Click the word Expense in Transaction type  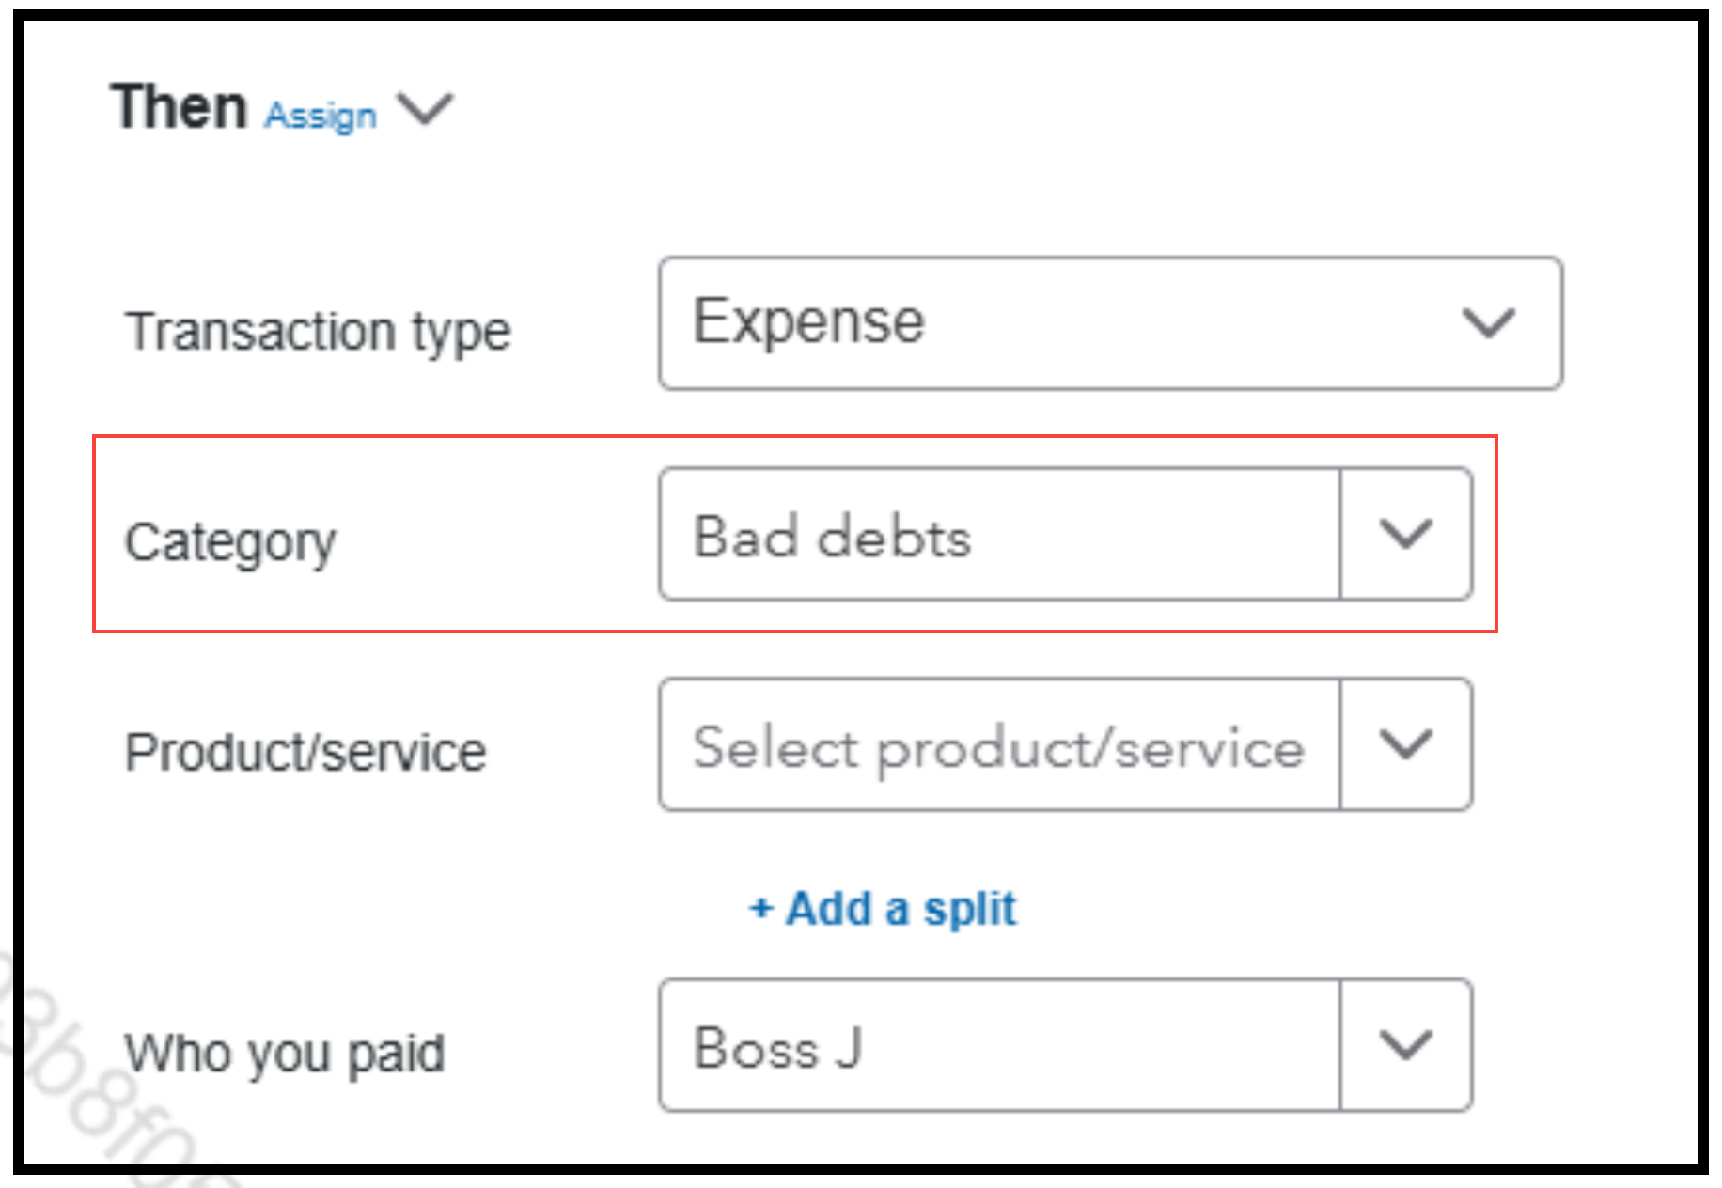click(809, 322)
